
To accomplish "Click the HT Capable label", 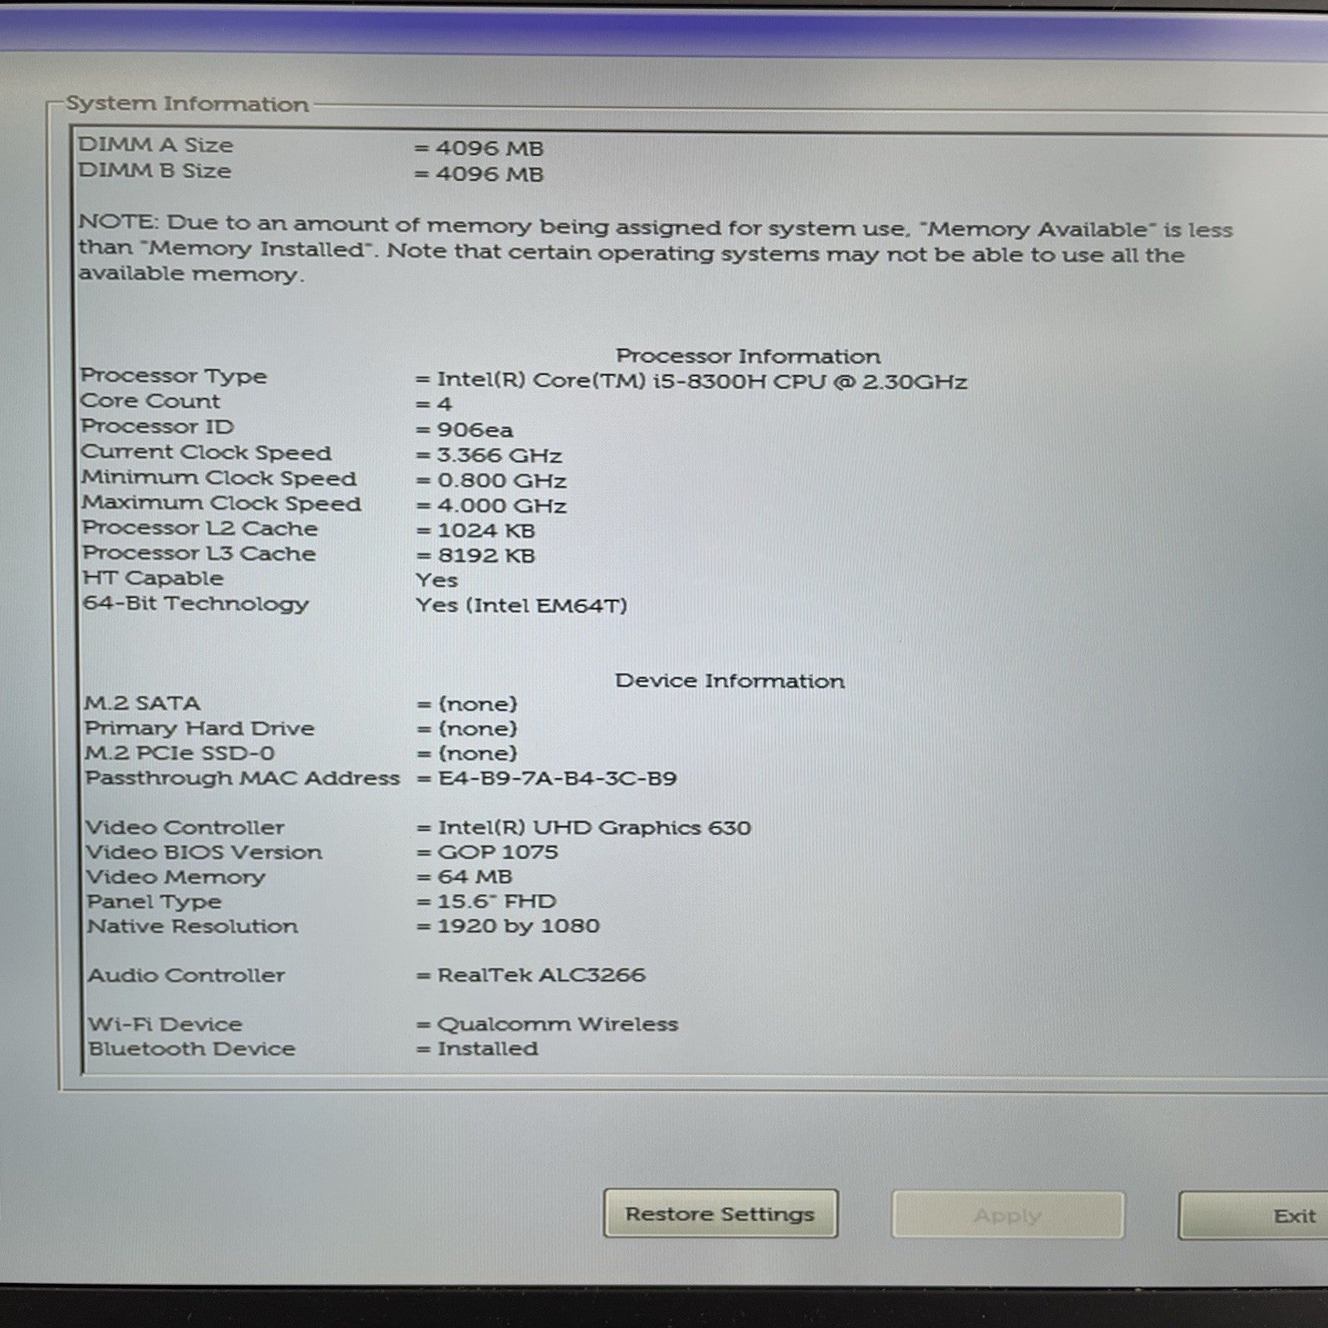I will [x=153, y=579].
